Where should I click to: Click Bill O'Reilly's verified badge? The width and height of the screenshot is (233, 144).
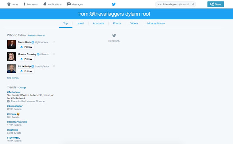33,66
